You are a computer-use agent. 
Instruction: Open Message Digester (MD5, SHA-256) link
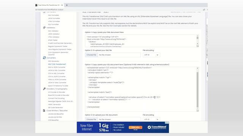(60, 102)
